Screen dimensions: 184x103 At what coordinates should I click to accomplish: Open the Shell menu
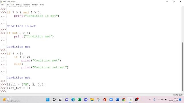12,5
